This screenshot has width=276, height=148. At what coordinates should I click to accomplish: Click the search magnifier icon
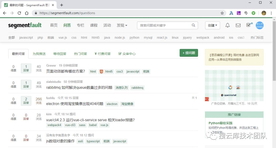click(x=193, y=25)
